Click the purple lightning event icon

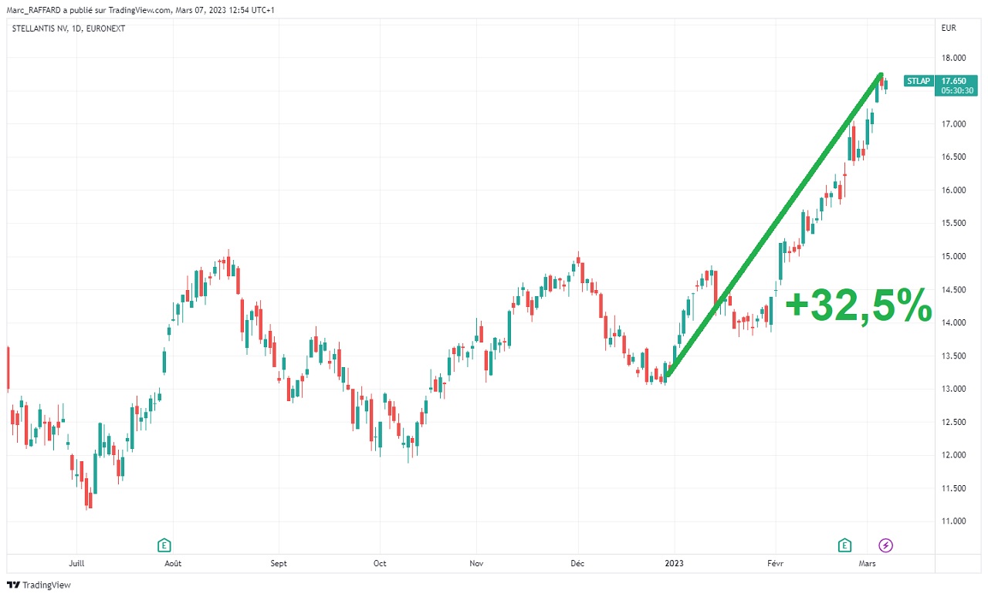886,545
